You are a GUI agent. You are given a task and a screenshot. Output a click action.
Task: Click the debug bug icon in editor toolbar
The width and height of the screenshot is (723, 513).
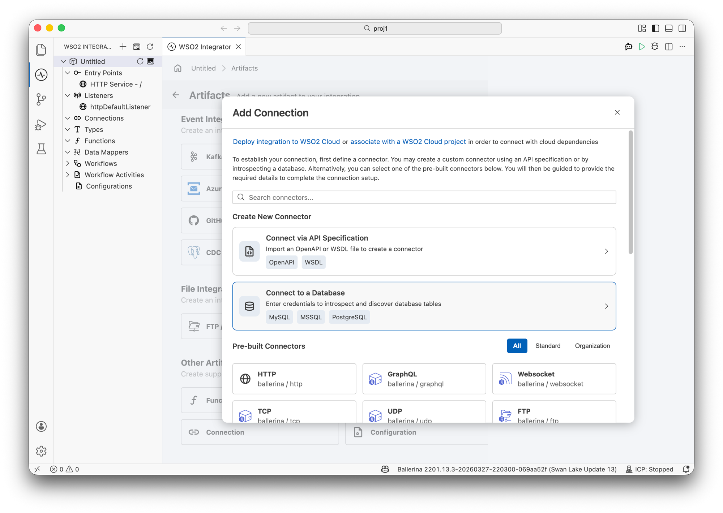655,47
